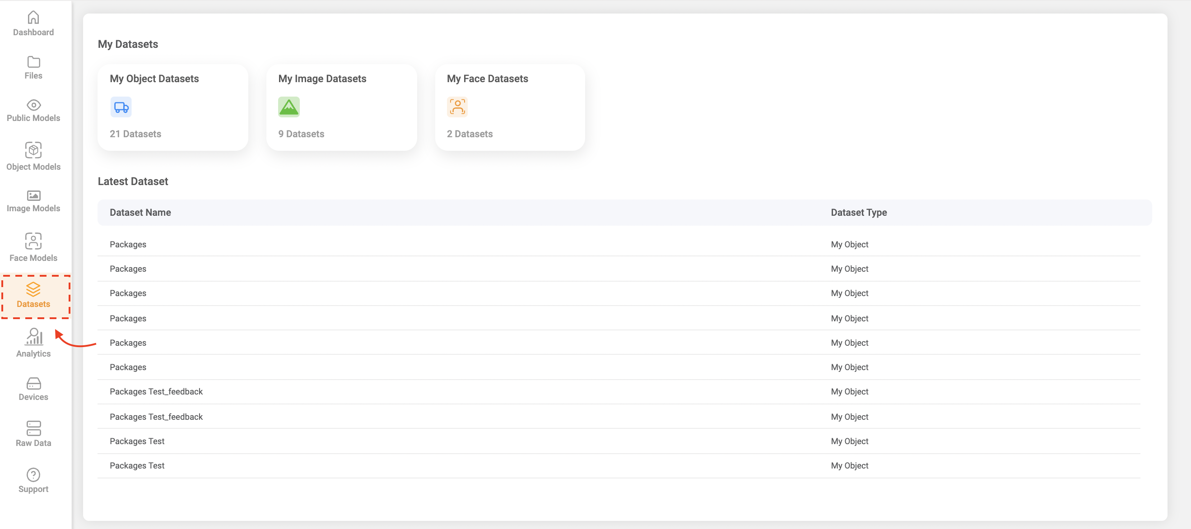Click the orange face datasets icon
1191x529 pixels.
pos(457,107)
